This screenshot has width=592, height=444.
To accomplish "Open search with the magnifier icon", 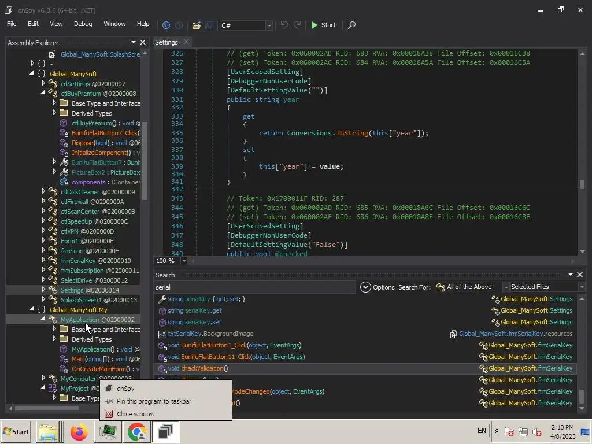I will (x=351, y=25).
